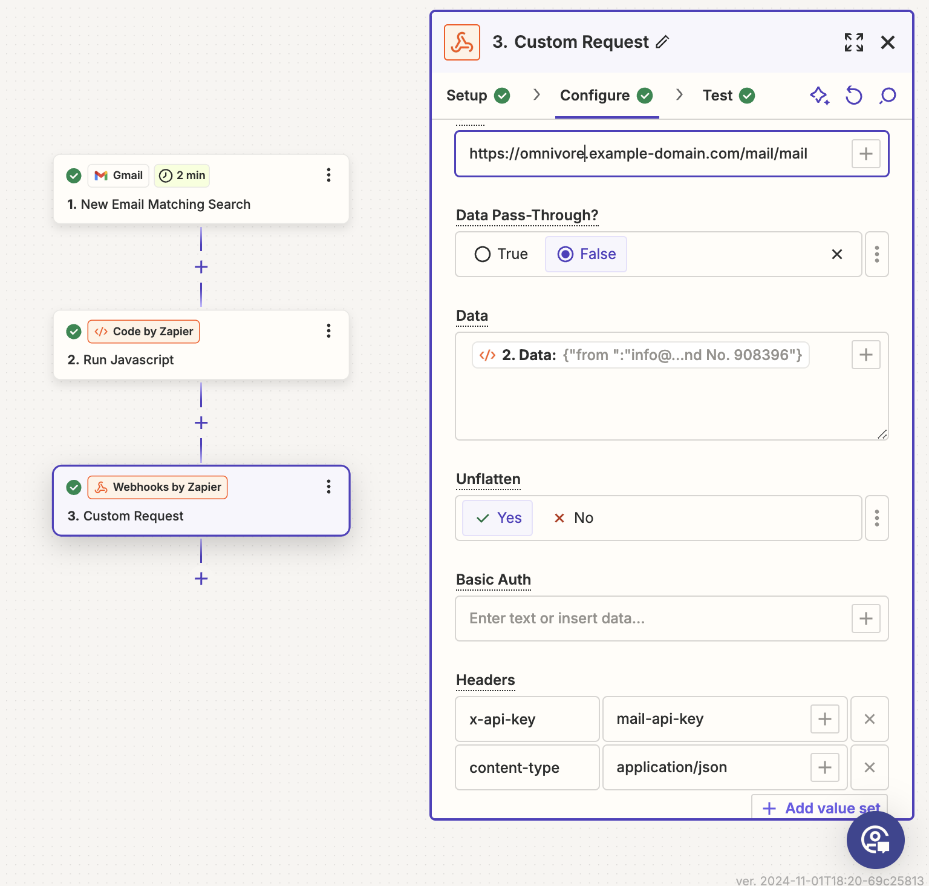Open the Unflatten field options menu
This screenshot has width=929, height=886.
click(x=876, y=518)
